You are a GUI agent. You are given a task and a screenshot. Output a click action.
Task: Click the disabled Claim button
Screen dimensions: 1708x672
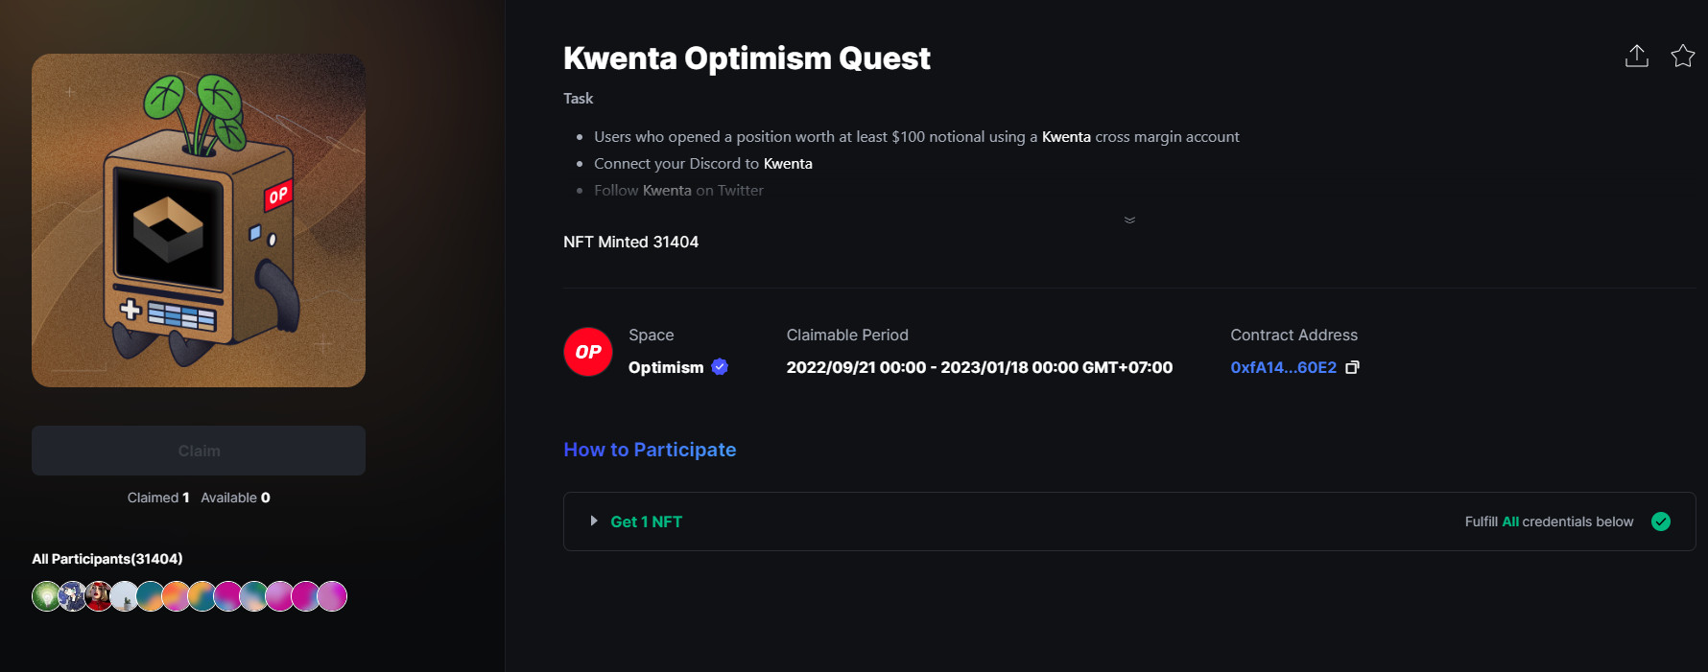click(199, 451)
